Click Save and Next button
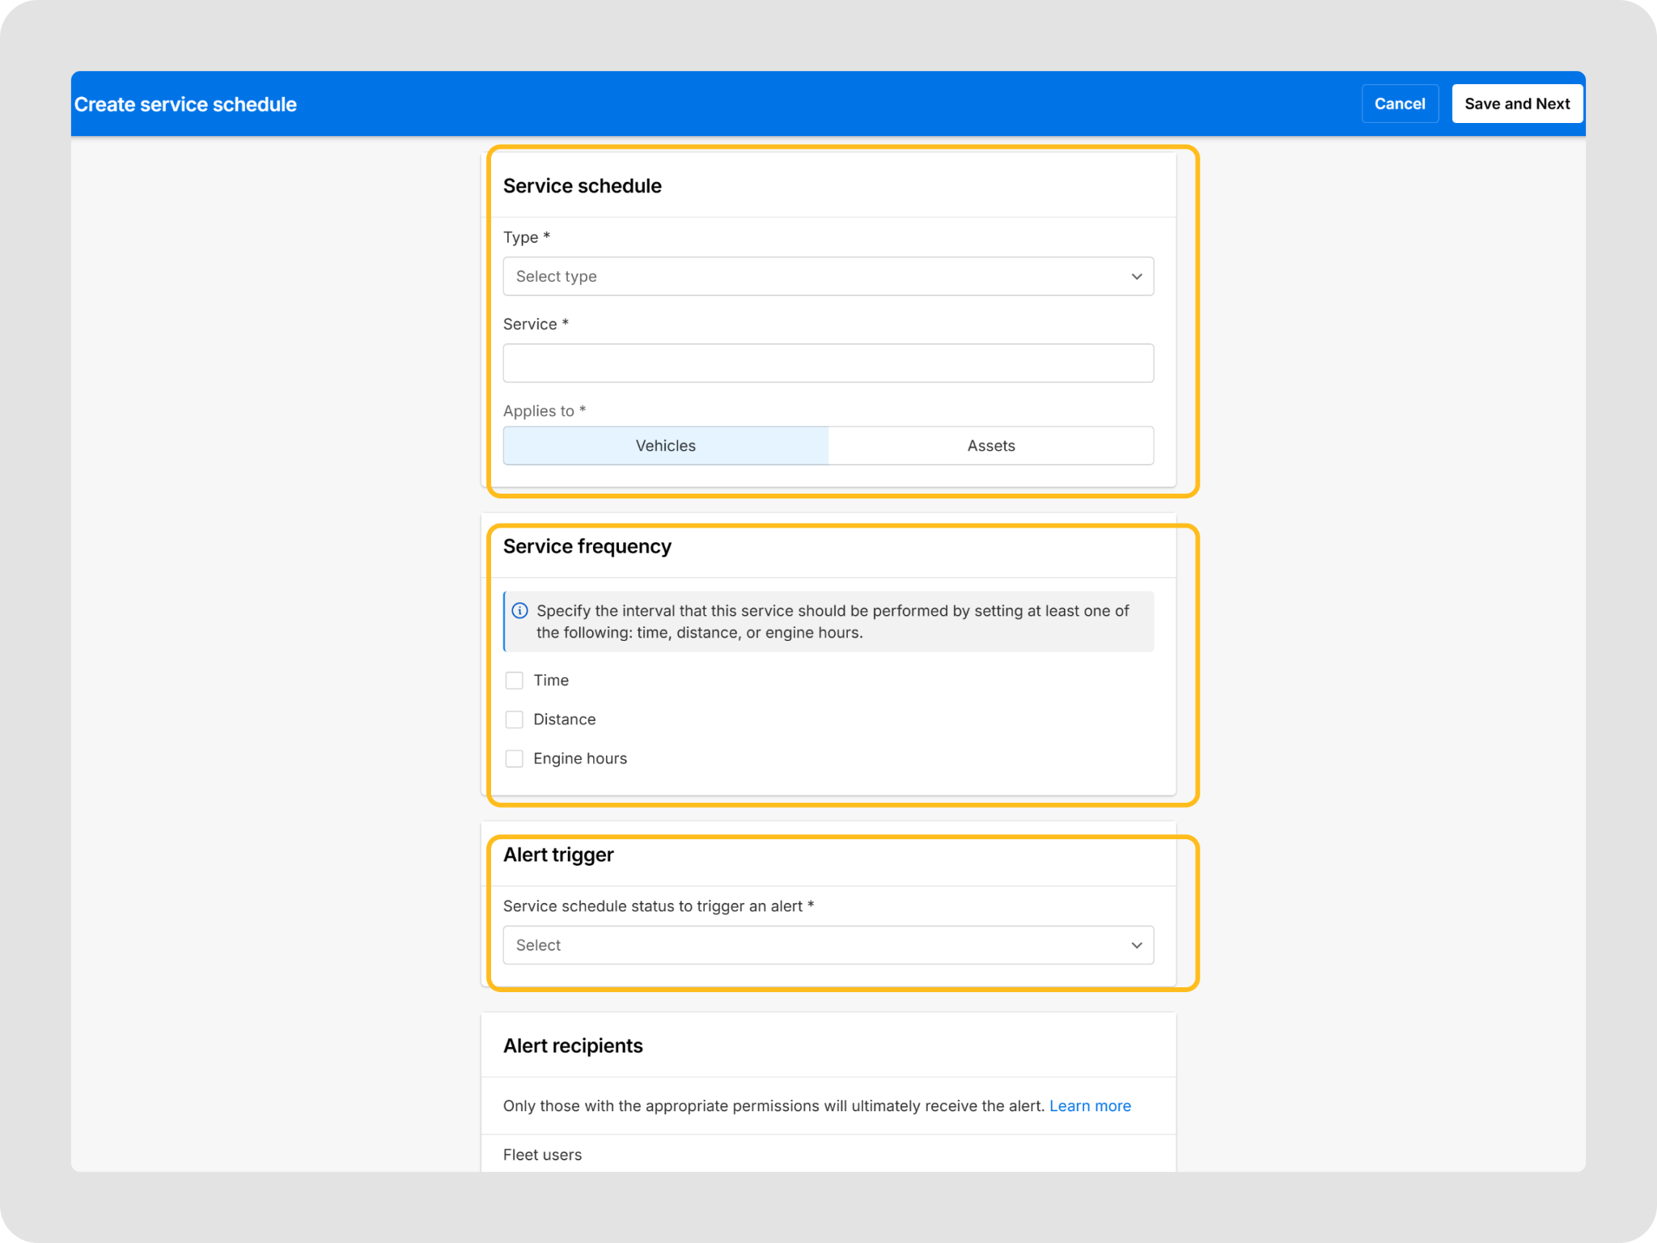 point(1517,104)
